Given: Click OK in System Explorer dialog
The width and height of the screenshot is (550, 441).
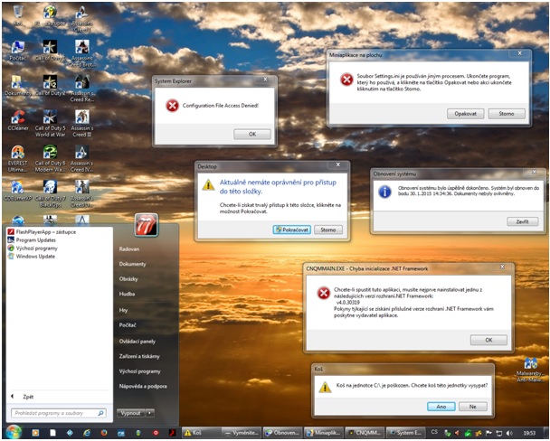Looking at the screenshot, I should point(251,134).
